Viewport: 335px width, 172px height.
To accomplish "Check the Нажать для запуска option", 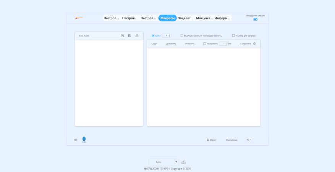I will pos(233,35).
